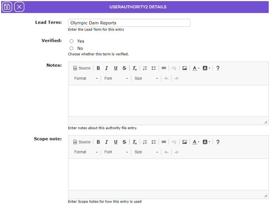Switch Scope note editor to Source view
Image resolution: width=272 pixels, height=205 pixels.
[82, 142]
